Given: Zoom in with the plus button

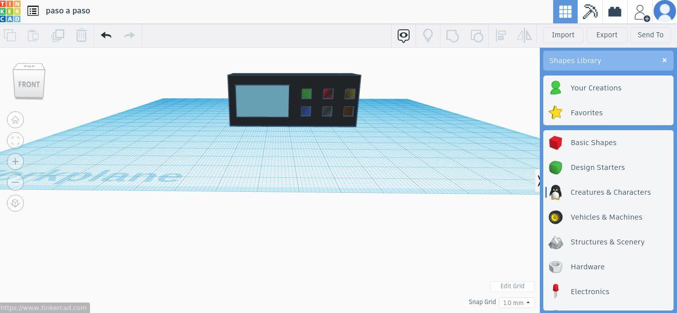Looking at the screenshot, I should click(15, 161).
